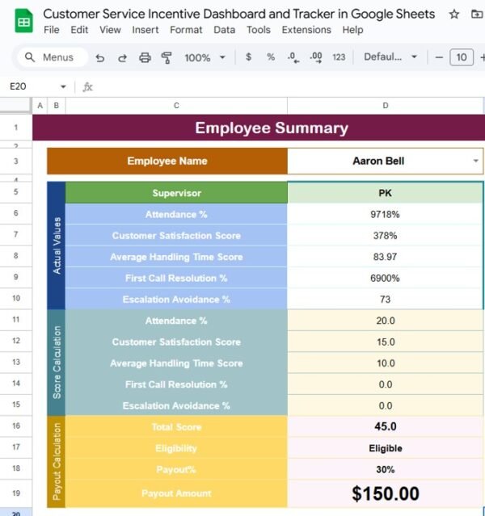The width and height of the screenshot is (485, 516).
Task: Open the Default font dropdown
Action: (x=390, y=57)
